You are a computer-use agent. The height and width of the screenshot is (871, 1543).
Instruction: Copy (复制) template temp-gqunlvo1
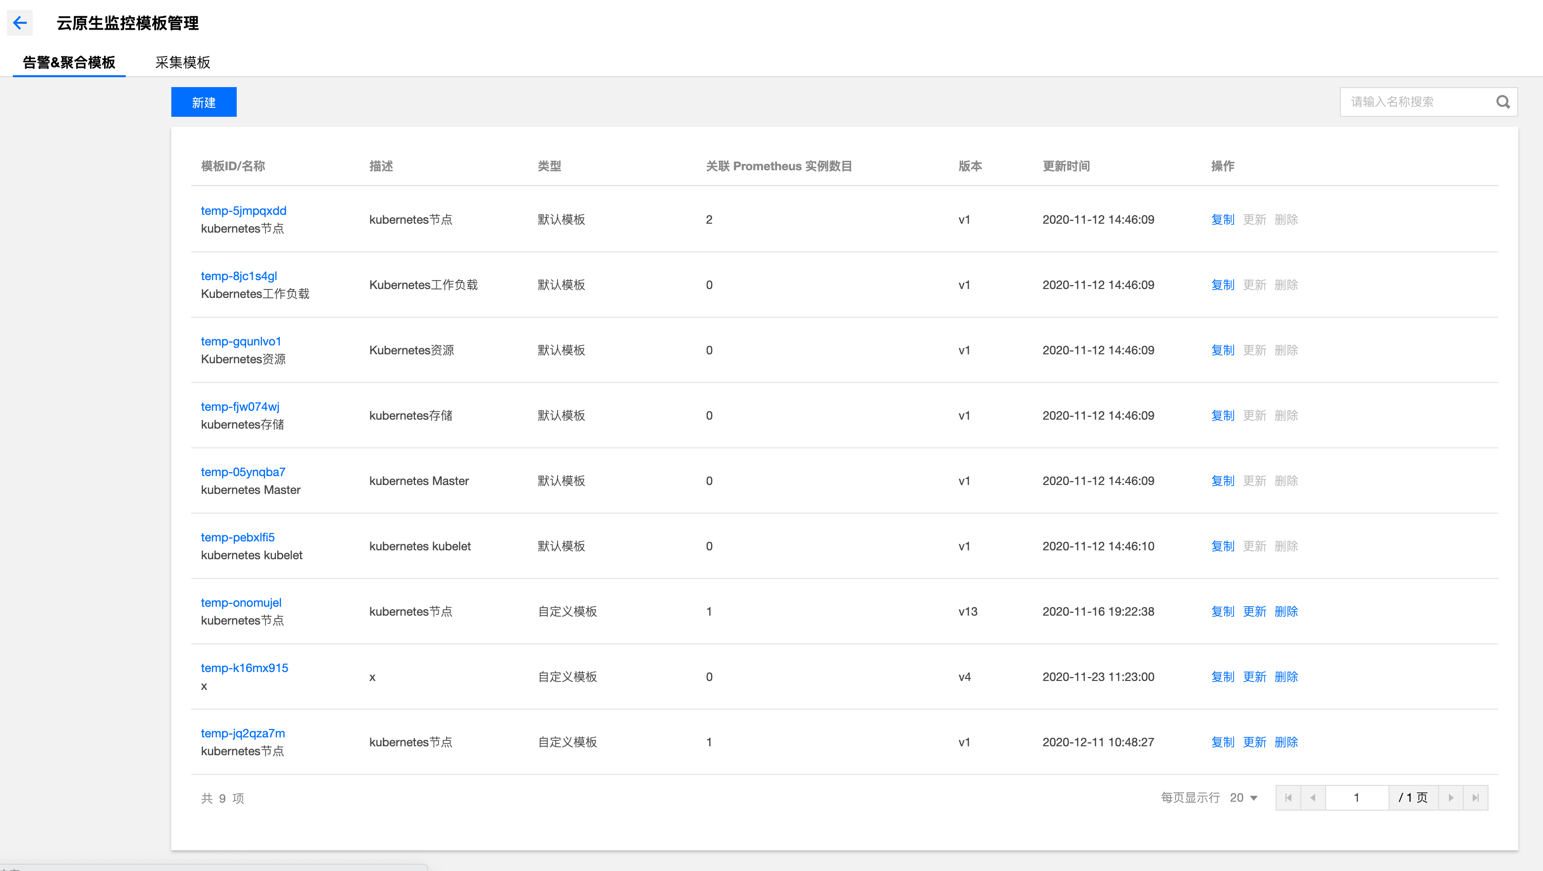(1223, 350)
